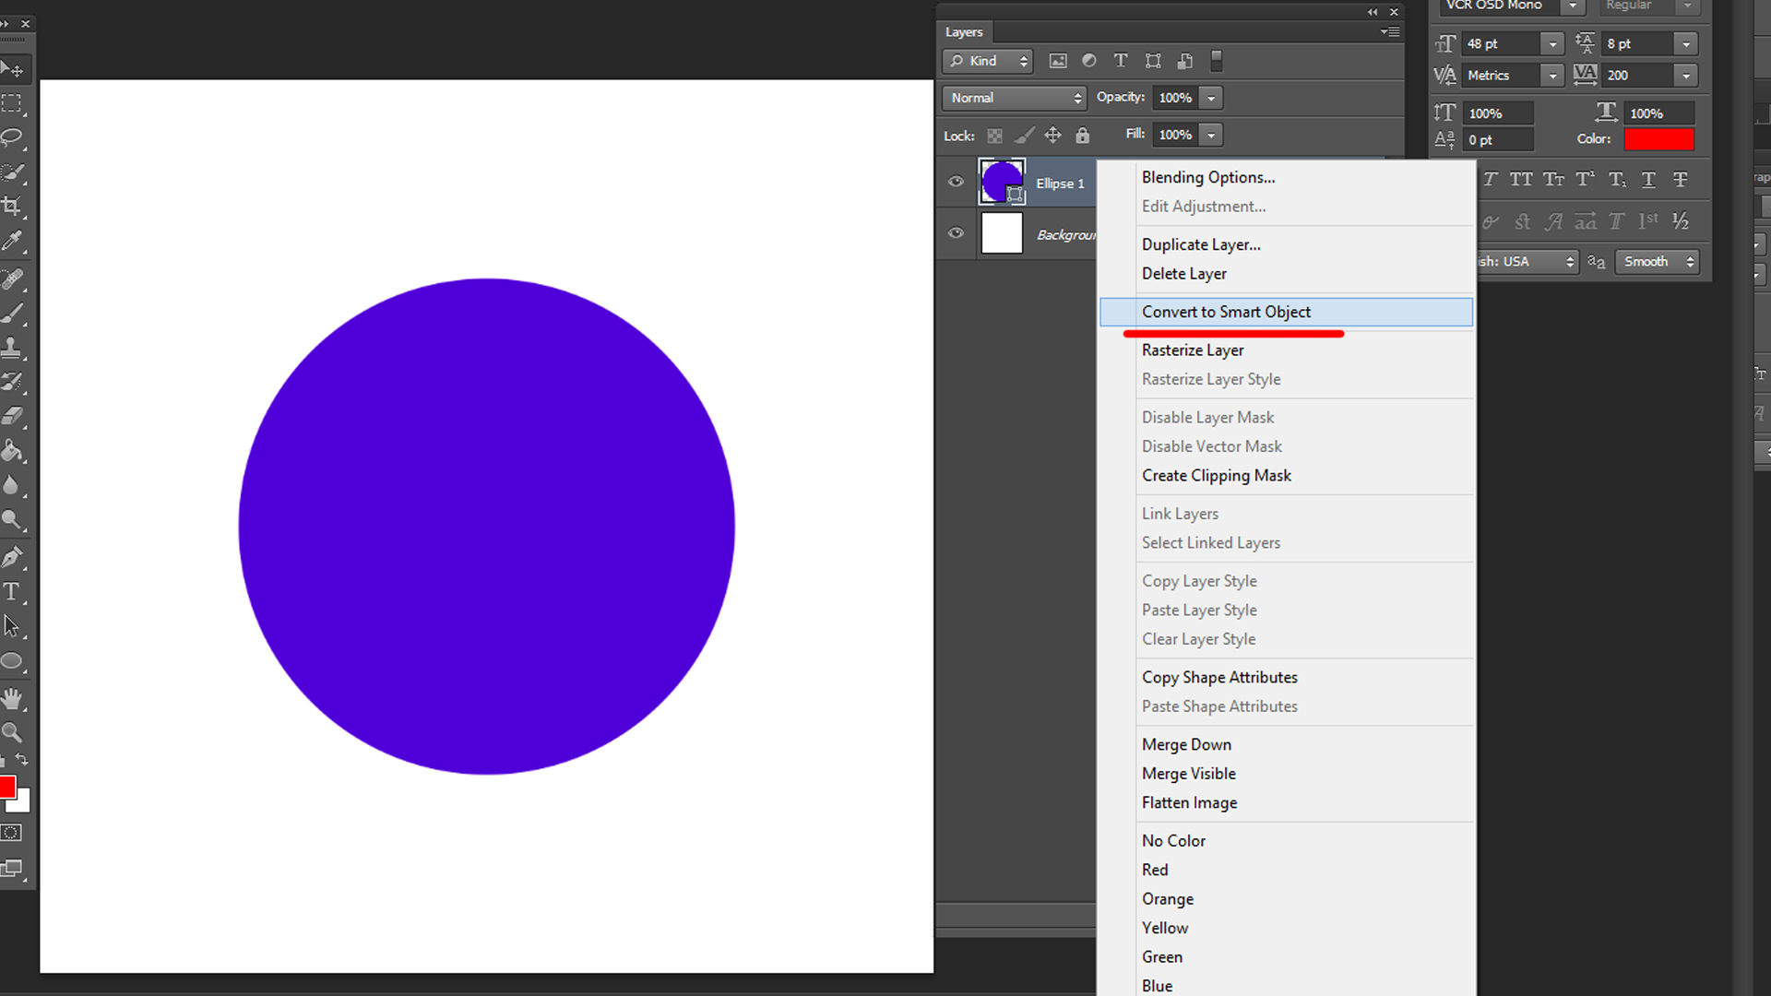Select the Dodge tool
The height and width of the screenshot is (996, 1771).
pos(12,520)
